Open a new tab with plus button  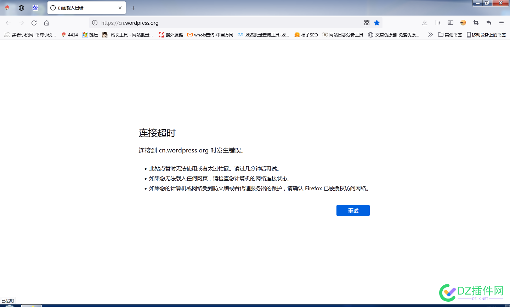134,8
